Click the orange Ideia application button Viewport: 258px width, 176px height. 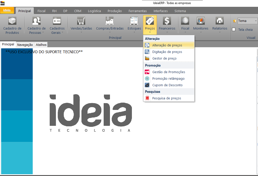point(7,11)
